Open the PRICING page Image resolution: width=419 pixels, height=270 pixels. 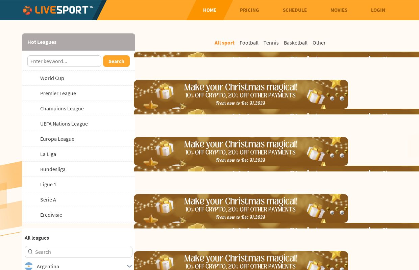point(249,10)
